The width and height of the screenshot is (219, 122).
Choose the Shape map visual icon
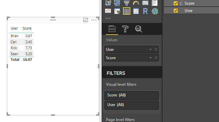pyautogui.click(x=117, y=3)
